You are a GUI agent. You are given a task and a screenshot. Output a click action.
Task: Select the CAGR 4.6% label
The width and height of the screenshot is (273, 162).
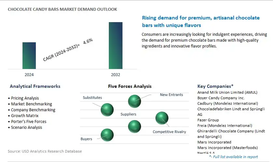coord(68,50)
